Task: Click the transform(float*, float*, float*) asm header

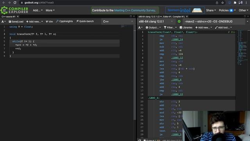Action: click(173, 32)
